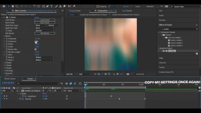The image size is (201, 113).
Task: Toggle the Snapping checkbox
Action: pos(97,6)
